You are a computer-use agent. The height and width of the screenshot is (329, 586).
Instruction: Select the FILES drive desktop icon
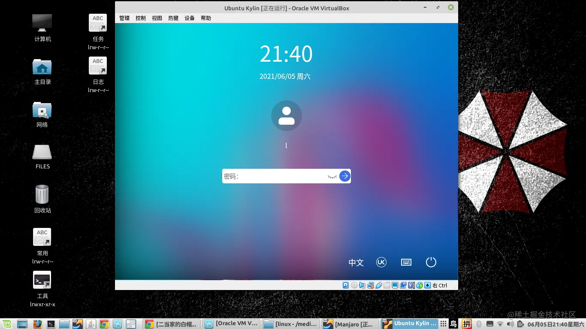(x=42, y=156)
